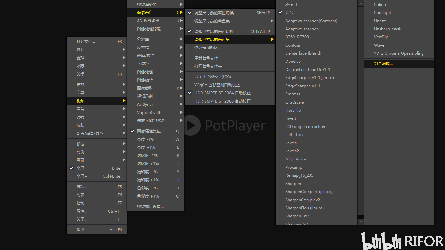Select NightVision shader
The width and height of the screenshot is (445, 250).
[x=316, y=159]
